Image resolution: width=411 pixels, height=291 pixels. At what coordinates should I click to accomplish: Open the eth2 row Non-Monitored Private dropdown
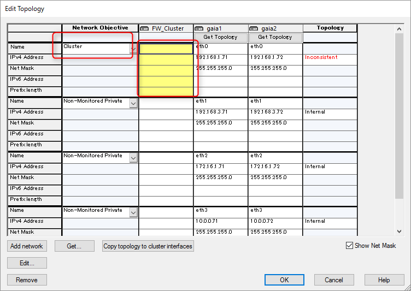[133, 158]
